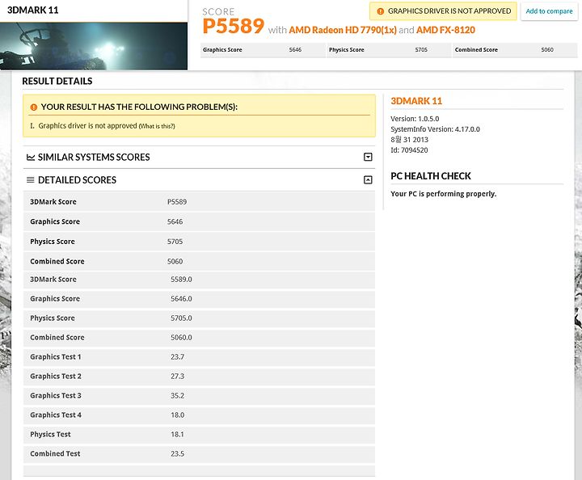Image resolution: width=582 pixels, height=480 pixels.
Task: Click the Physics Score 5705 row
Action: [199, 242]
